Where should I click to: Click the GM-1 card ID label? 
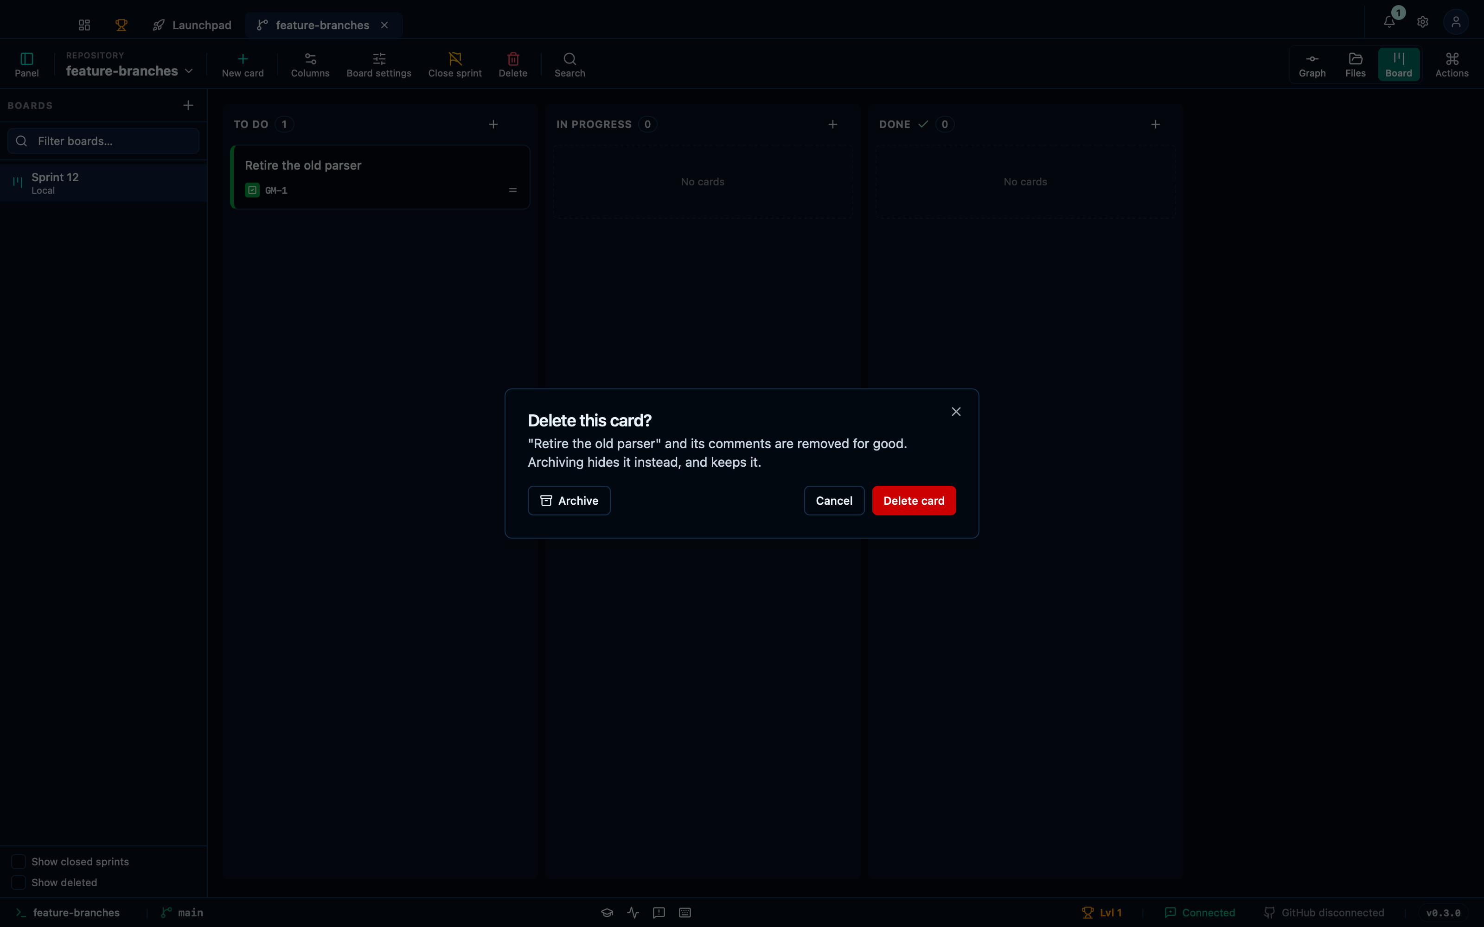pos(276,190)
